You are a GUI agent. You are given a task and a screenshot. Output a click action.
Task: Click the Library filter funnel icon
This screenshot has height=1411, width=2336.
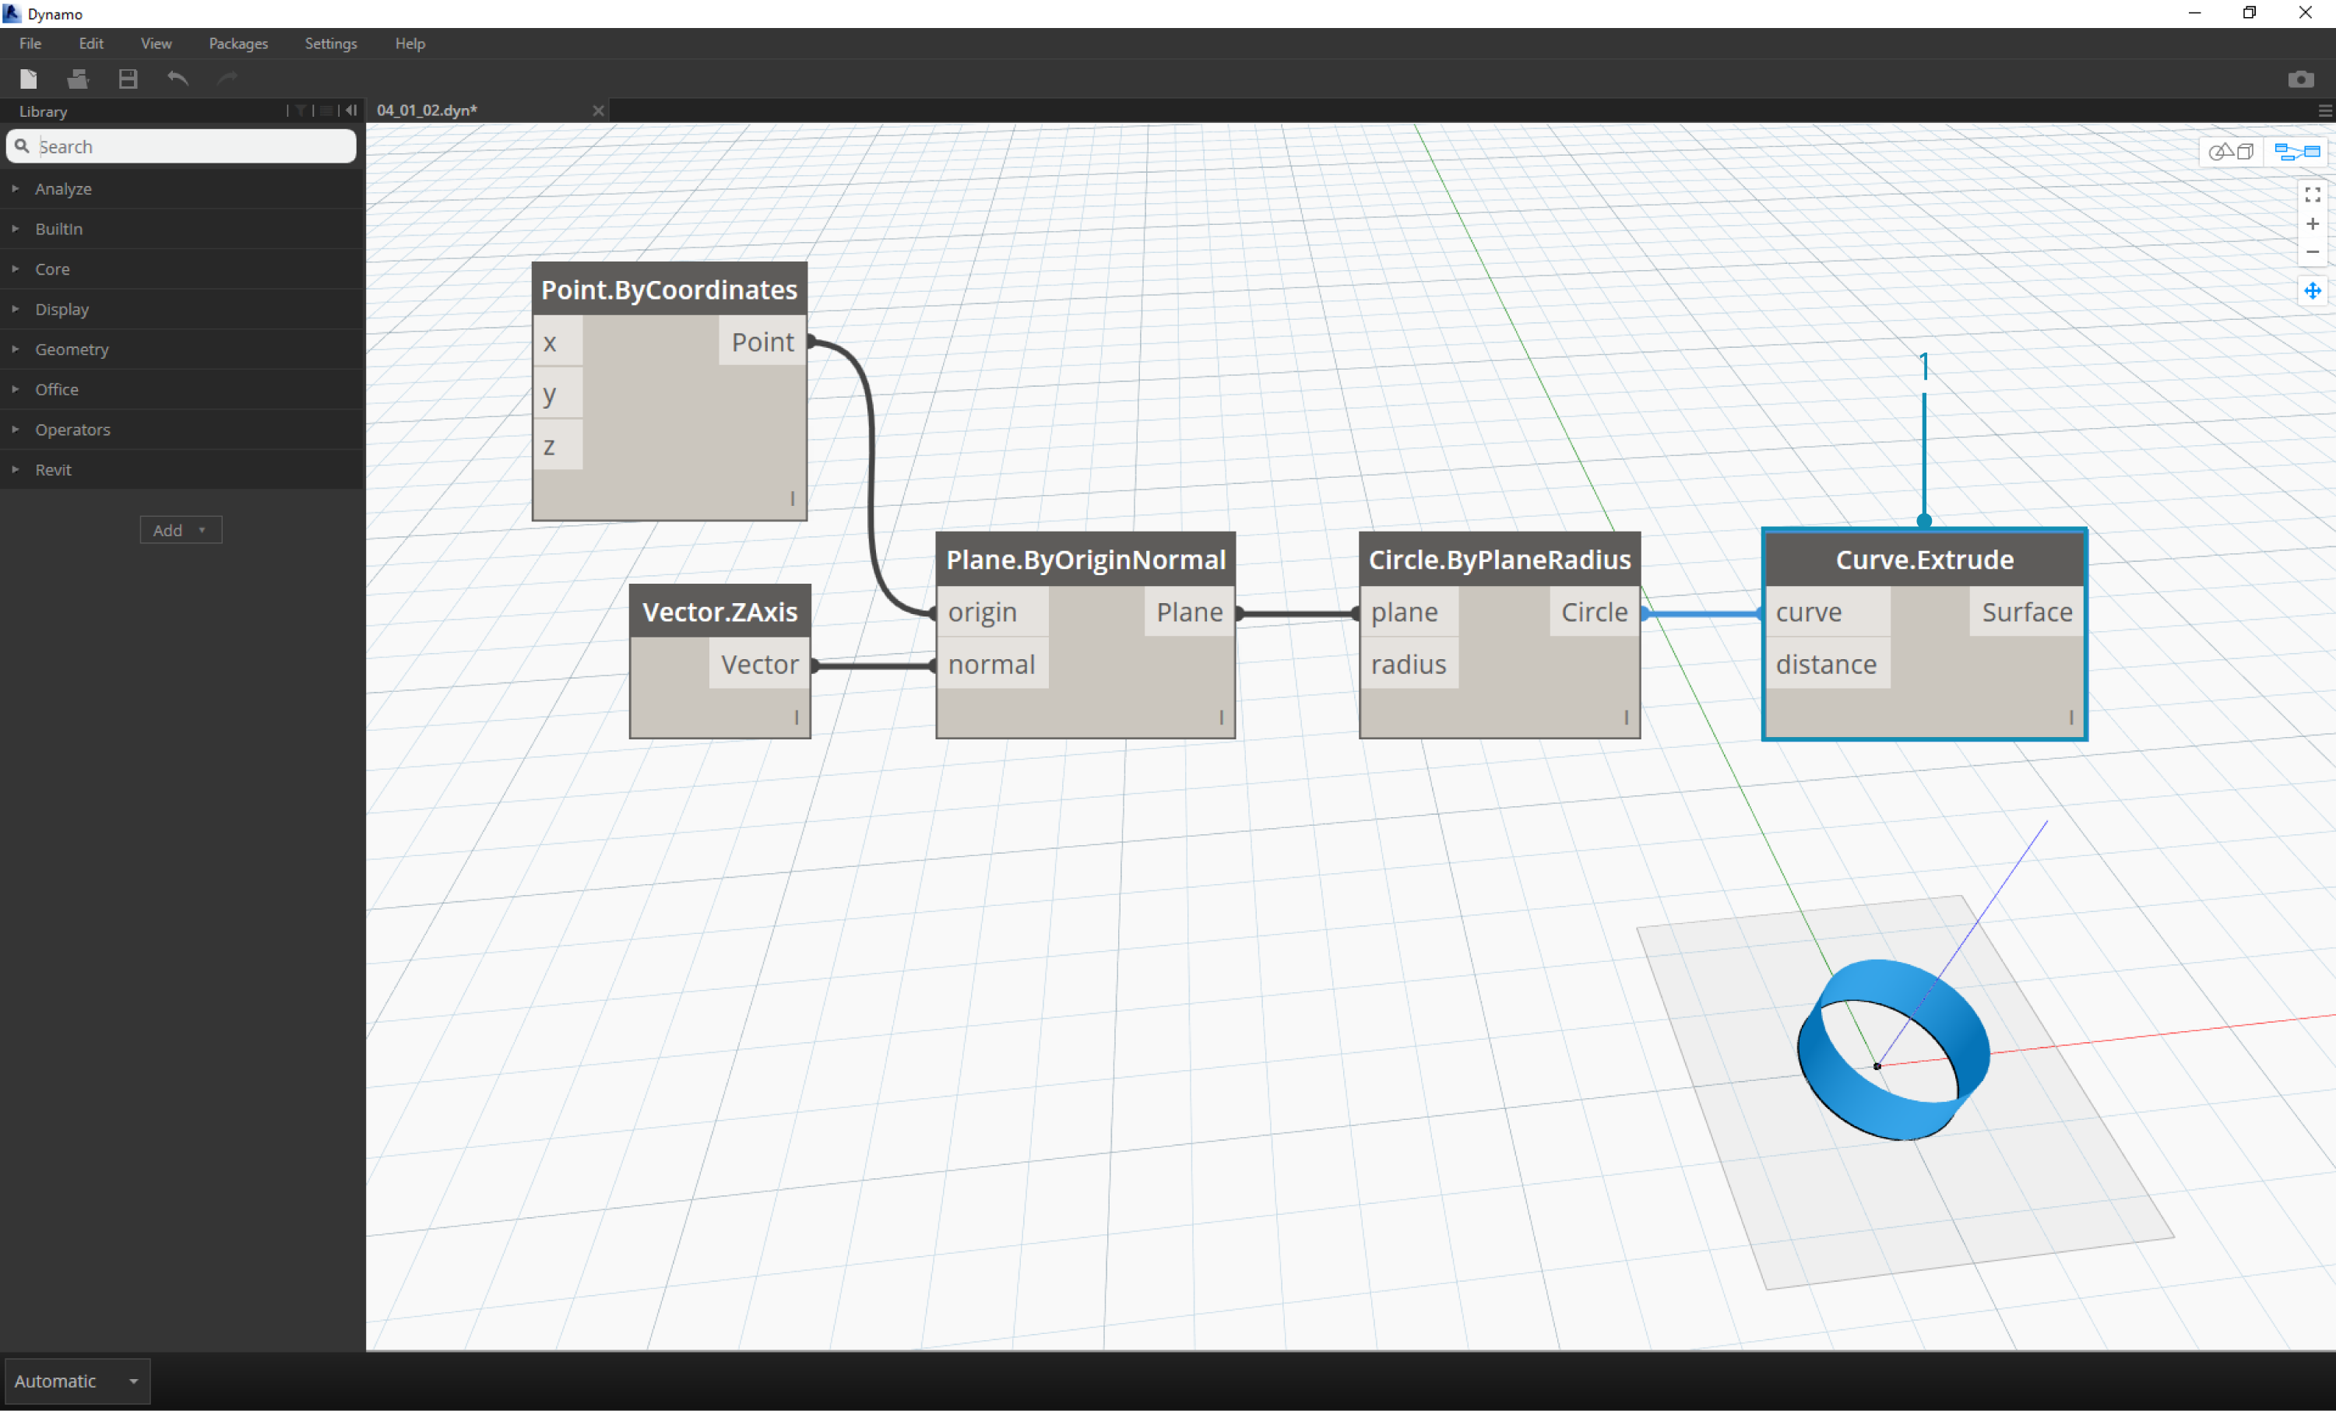click(x=301, y=111)
